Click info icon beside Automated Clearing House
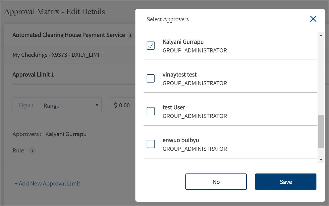 point(131,35)
